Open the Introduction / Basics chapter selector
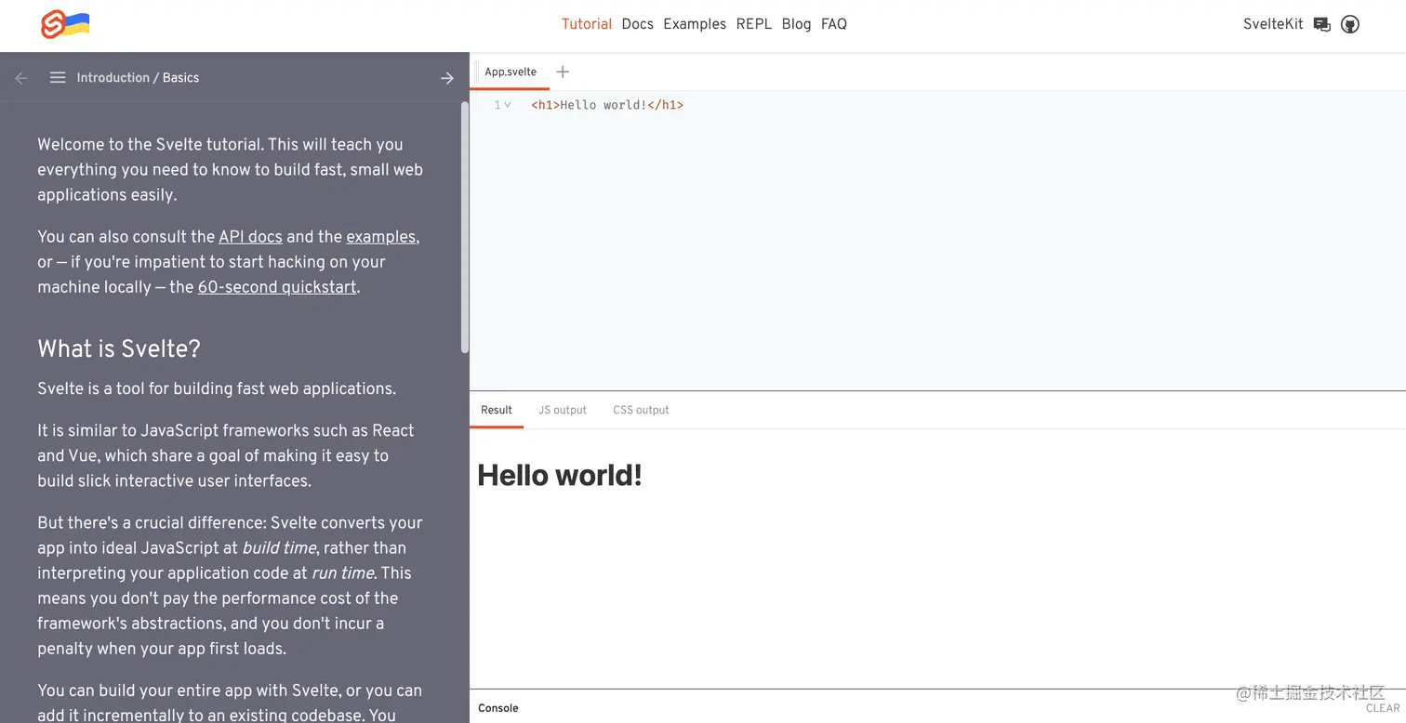This screenshot has height=723, width=1406. (138, 78)
